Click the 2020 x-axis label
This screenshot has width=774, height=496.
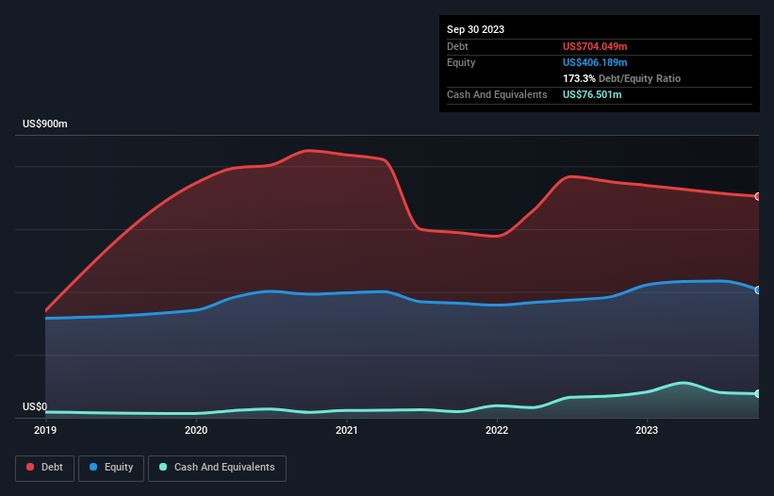point(196,430)
